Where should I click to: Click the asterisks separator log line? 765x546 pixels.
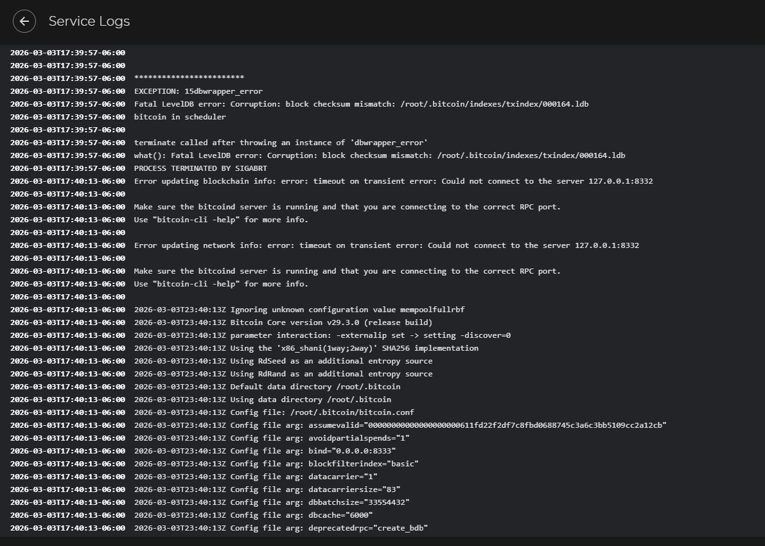(189, 78)
